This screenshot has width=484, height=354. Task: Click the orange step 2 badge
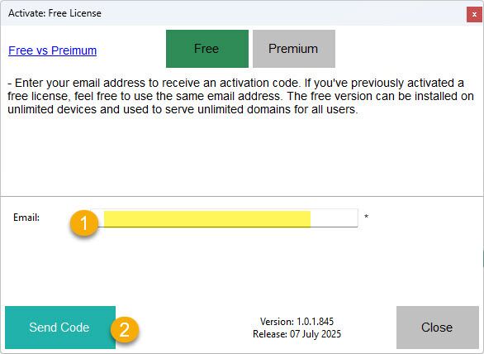(125, 329)
